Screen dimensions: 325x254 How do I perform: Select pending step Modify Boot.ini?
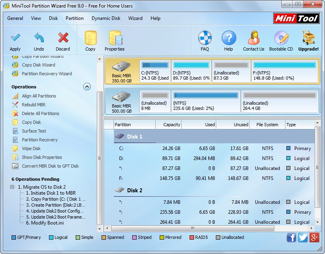(45, 223)
